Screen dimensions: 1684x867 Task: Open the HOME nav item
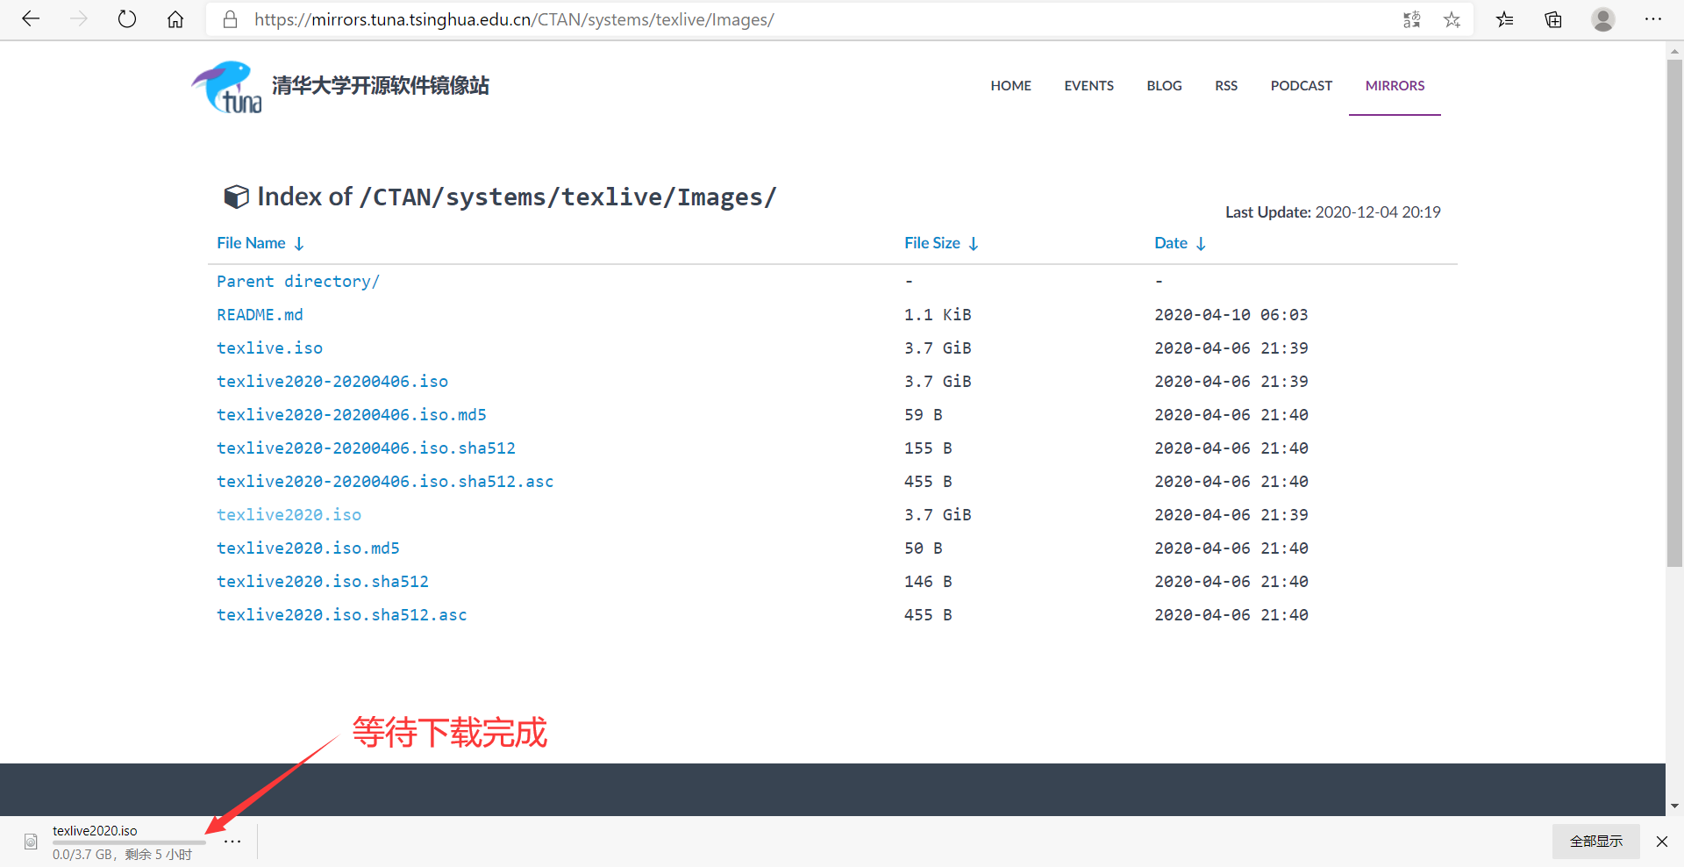(1010, 86)
